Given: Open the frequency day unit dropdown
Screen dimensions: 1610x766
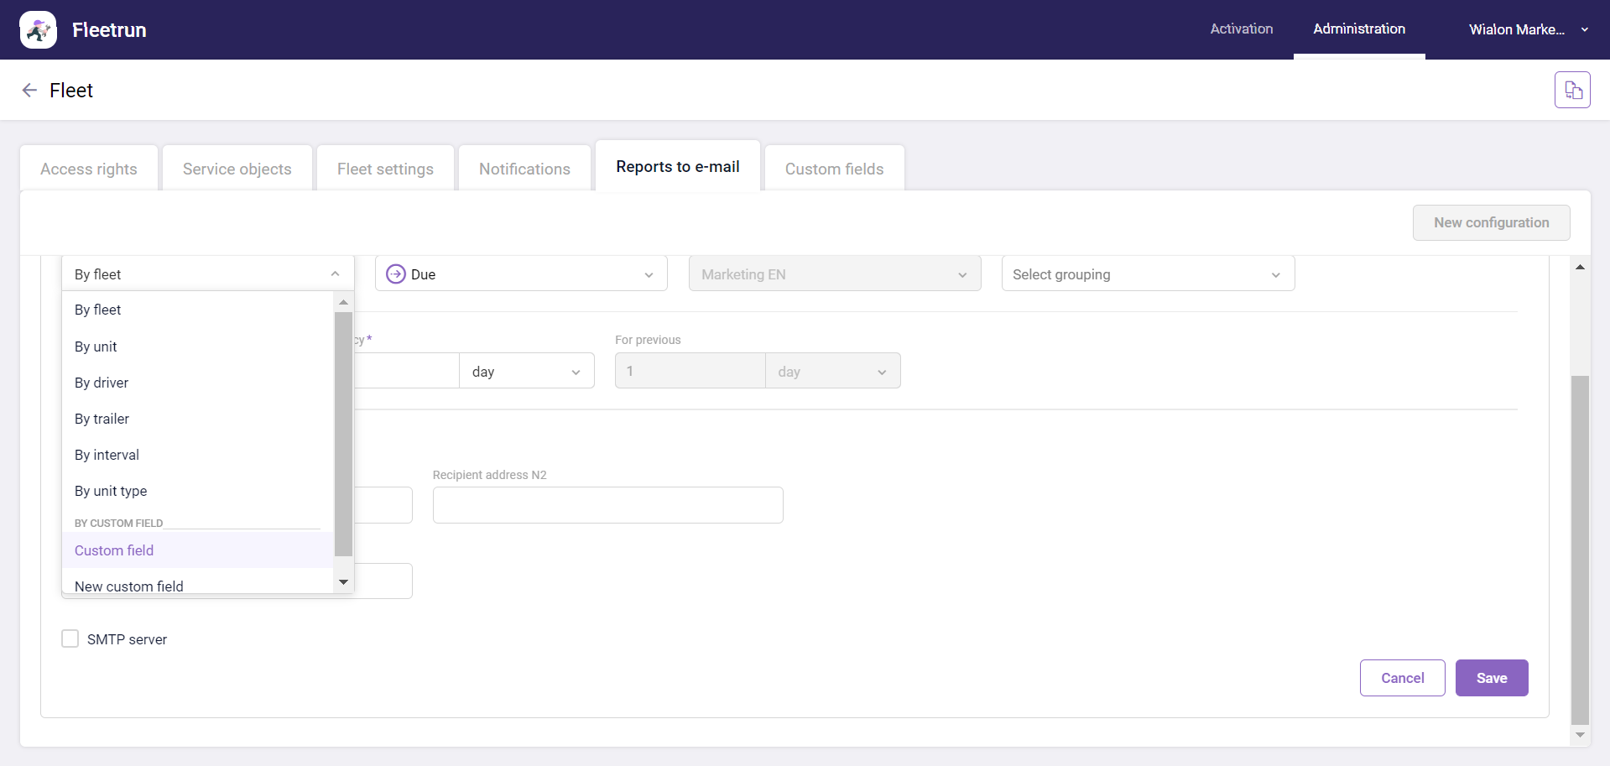Looking at the screenshot, I should click(526, 372).
